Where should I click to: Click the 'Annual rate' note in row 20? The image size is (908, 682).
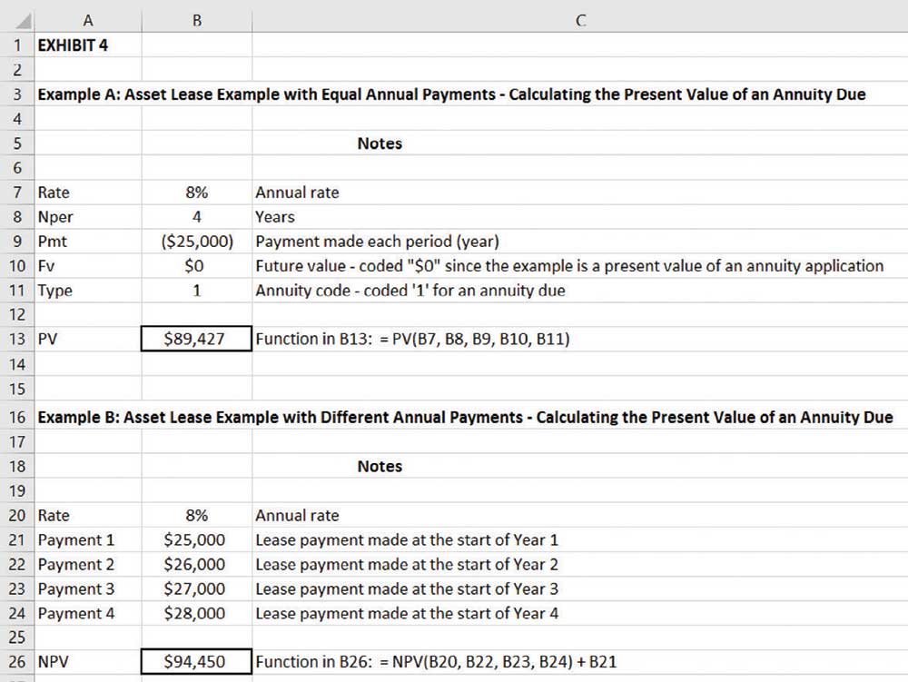tap(297, 515)
